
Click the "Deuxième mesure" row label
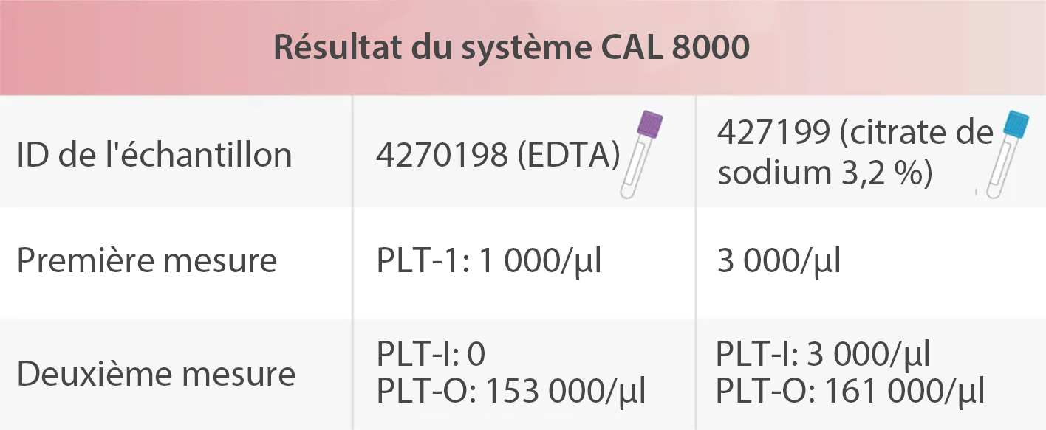coord(156,374)
